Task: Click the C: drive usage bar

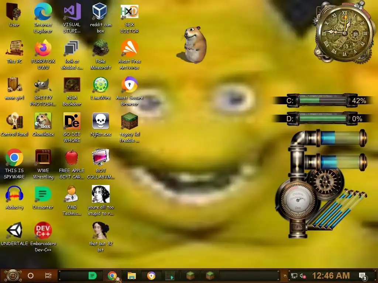Action: [322, 100]
